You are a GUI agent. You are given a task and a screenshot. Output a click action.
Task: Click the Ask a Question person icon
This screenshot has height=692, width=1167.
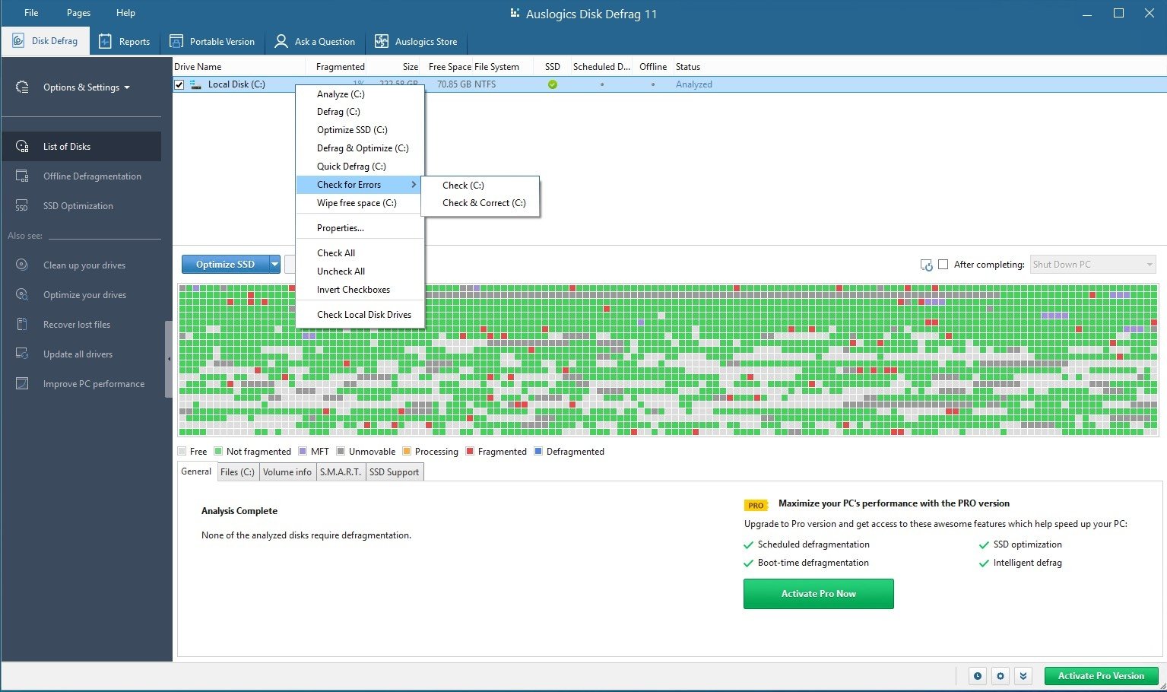281,41
